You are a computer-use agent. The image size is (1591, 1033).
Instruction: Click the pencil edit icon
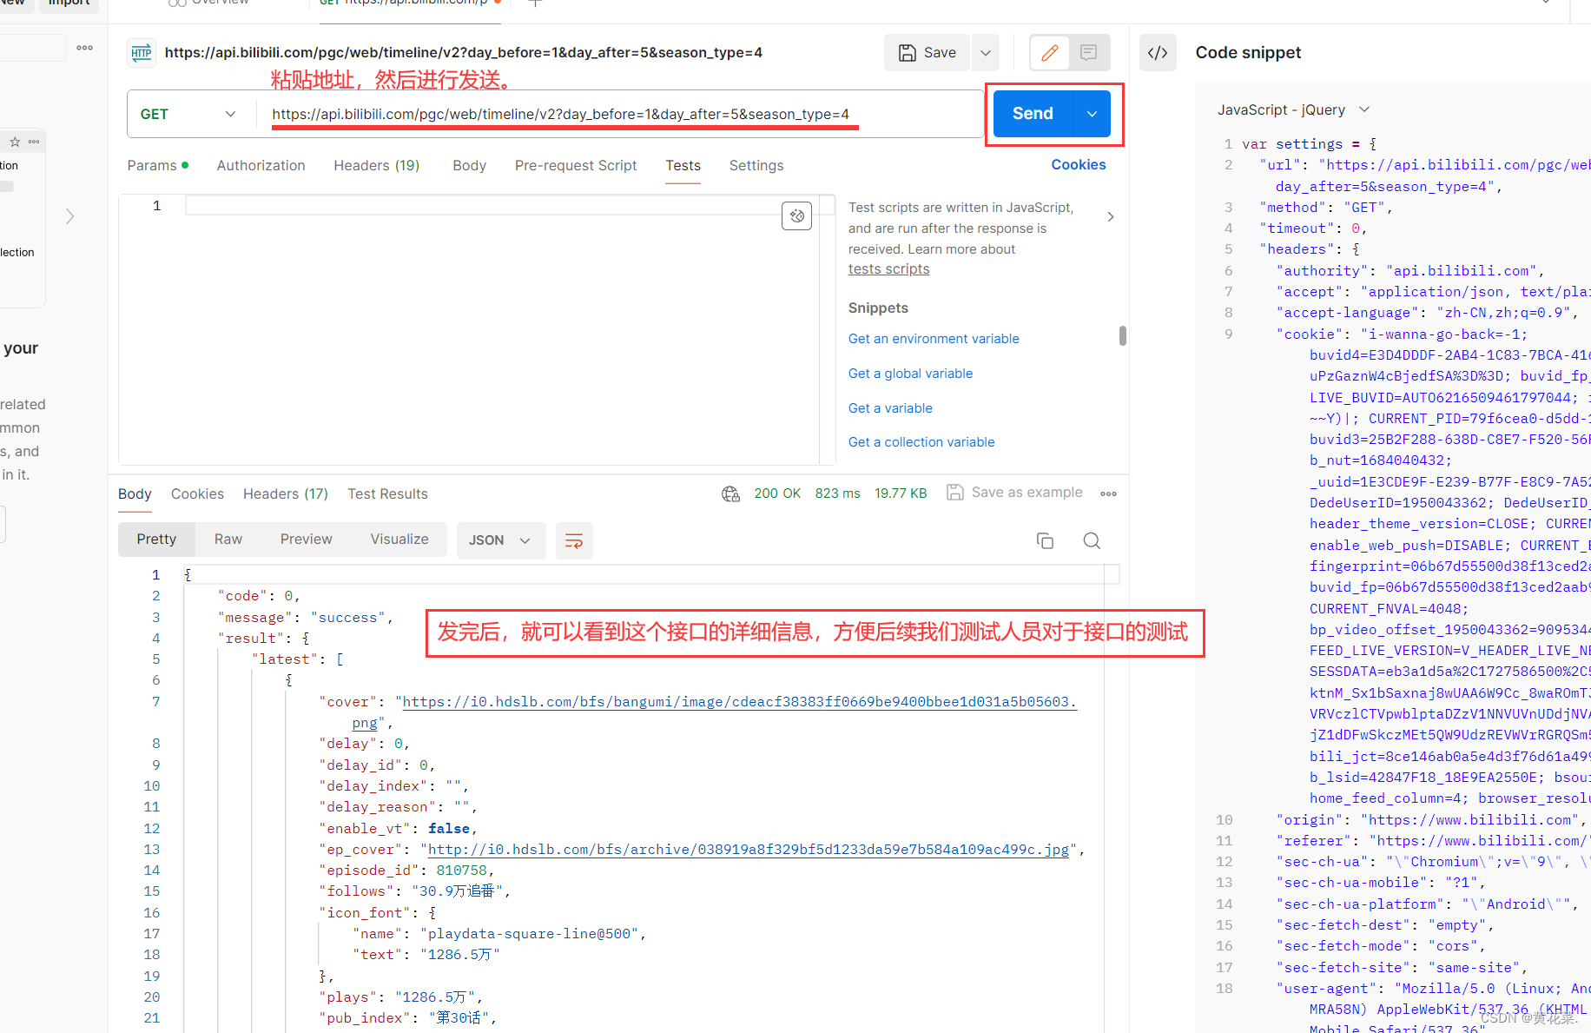(1049, 53)
